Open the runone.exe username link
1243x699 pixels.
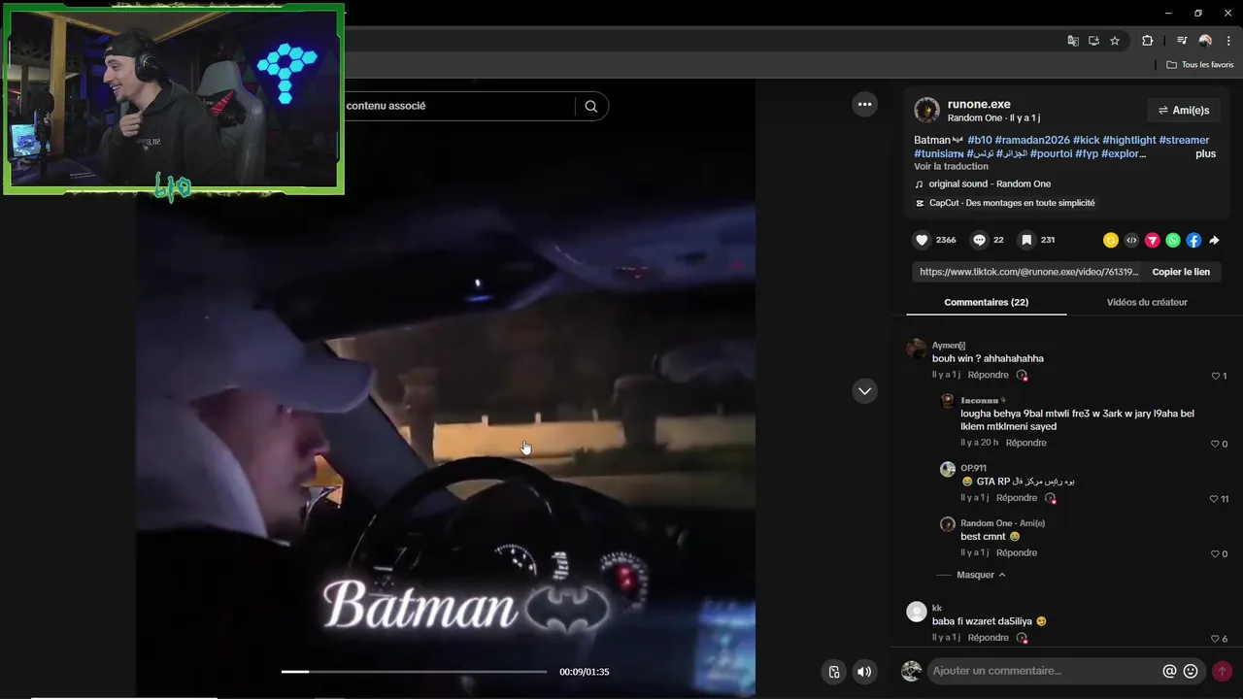point(979,104)
